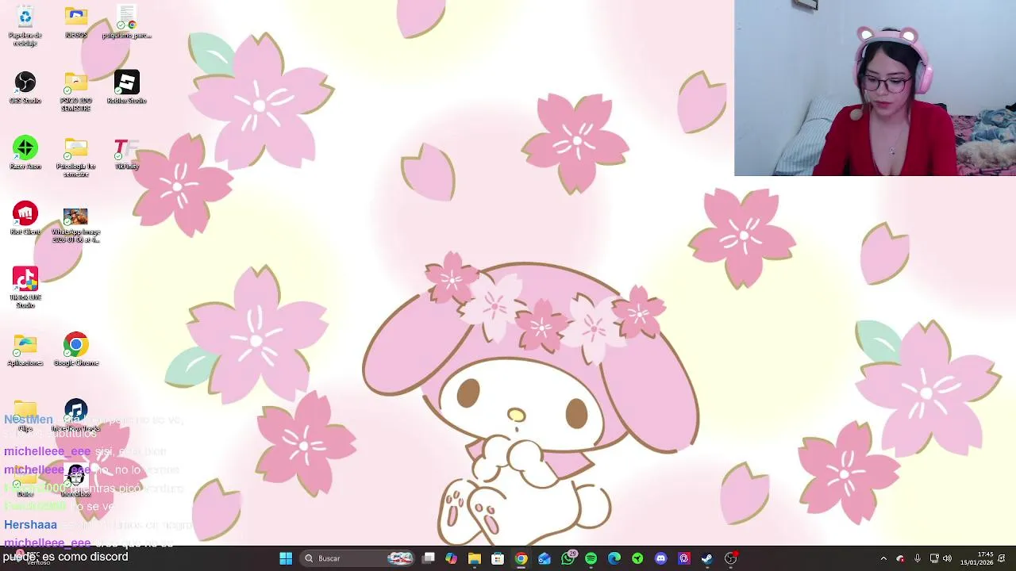1016x571 pixels.
Task: Select the TikFinity desktop icon
Action: tap(127, 153)
